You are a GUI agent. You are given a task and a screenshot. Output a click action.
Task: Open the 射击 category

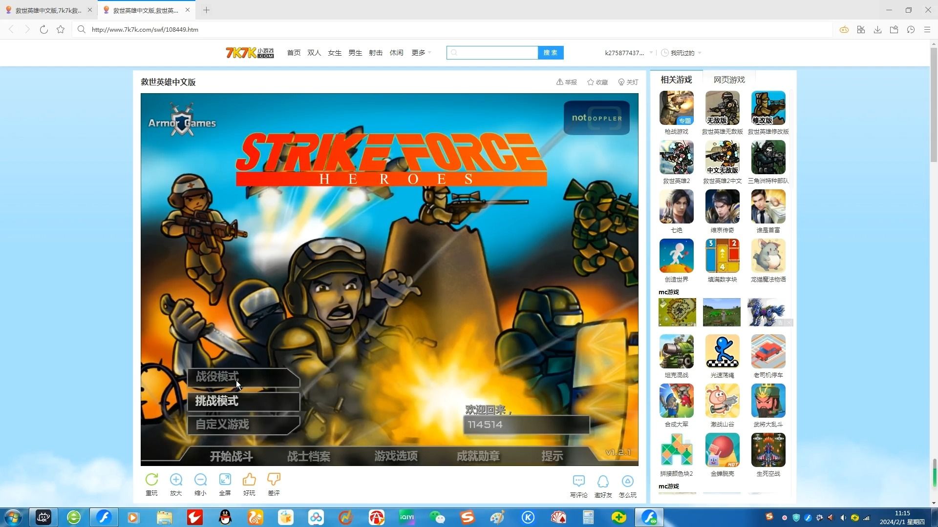point(376,53)
